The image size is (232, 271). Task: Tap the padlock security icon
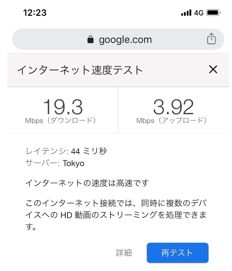click(x=90, y=40)
